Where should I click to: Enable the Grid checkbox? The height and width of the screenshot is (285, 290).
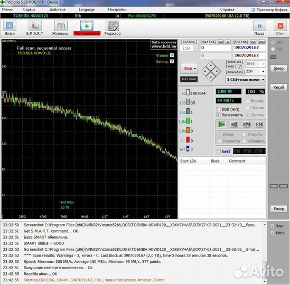(219, 151)
